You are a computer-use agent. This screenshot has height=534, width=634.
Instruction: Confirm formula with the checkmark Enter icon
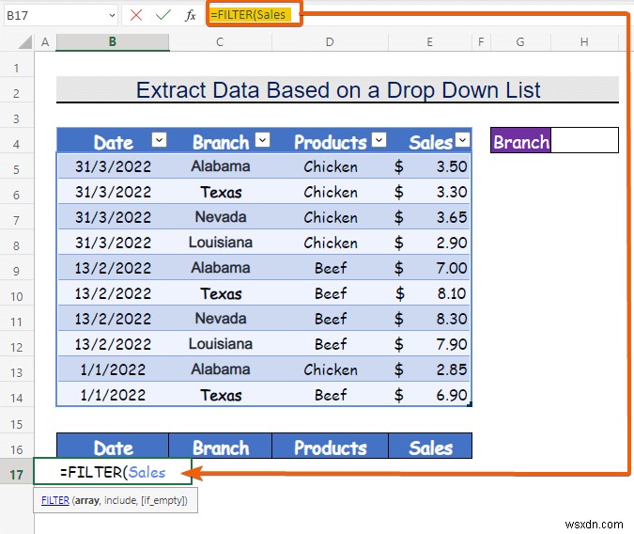pos(162,15)
